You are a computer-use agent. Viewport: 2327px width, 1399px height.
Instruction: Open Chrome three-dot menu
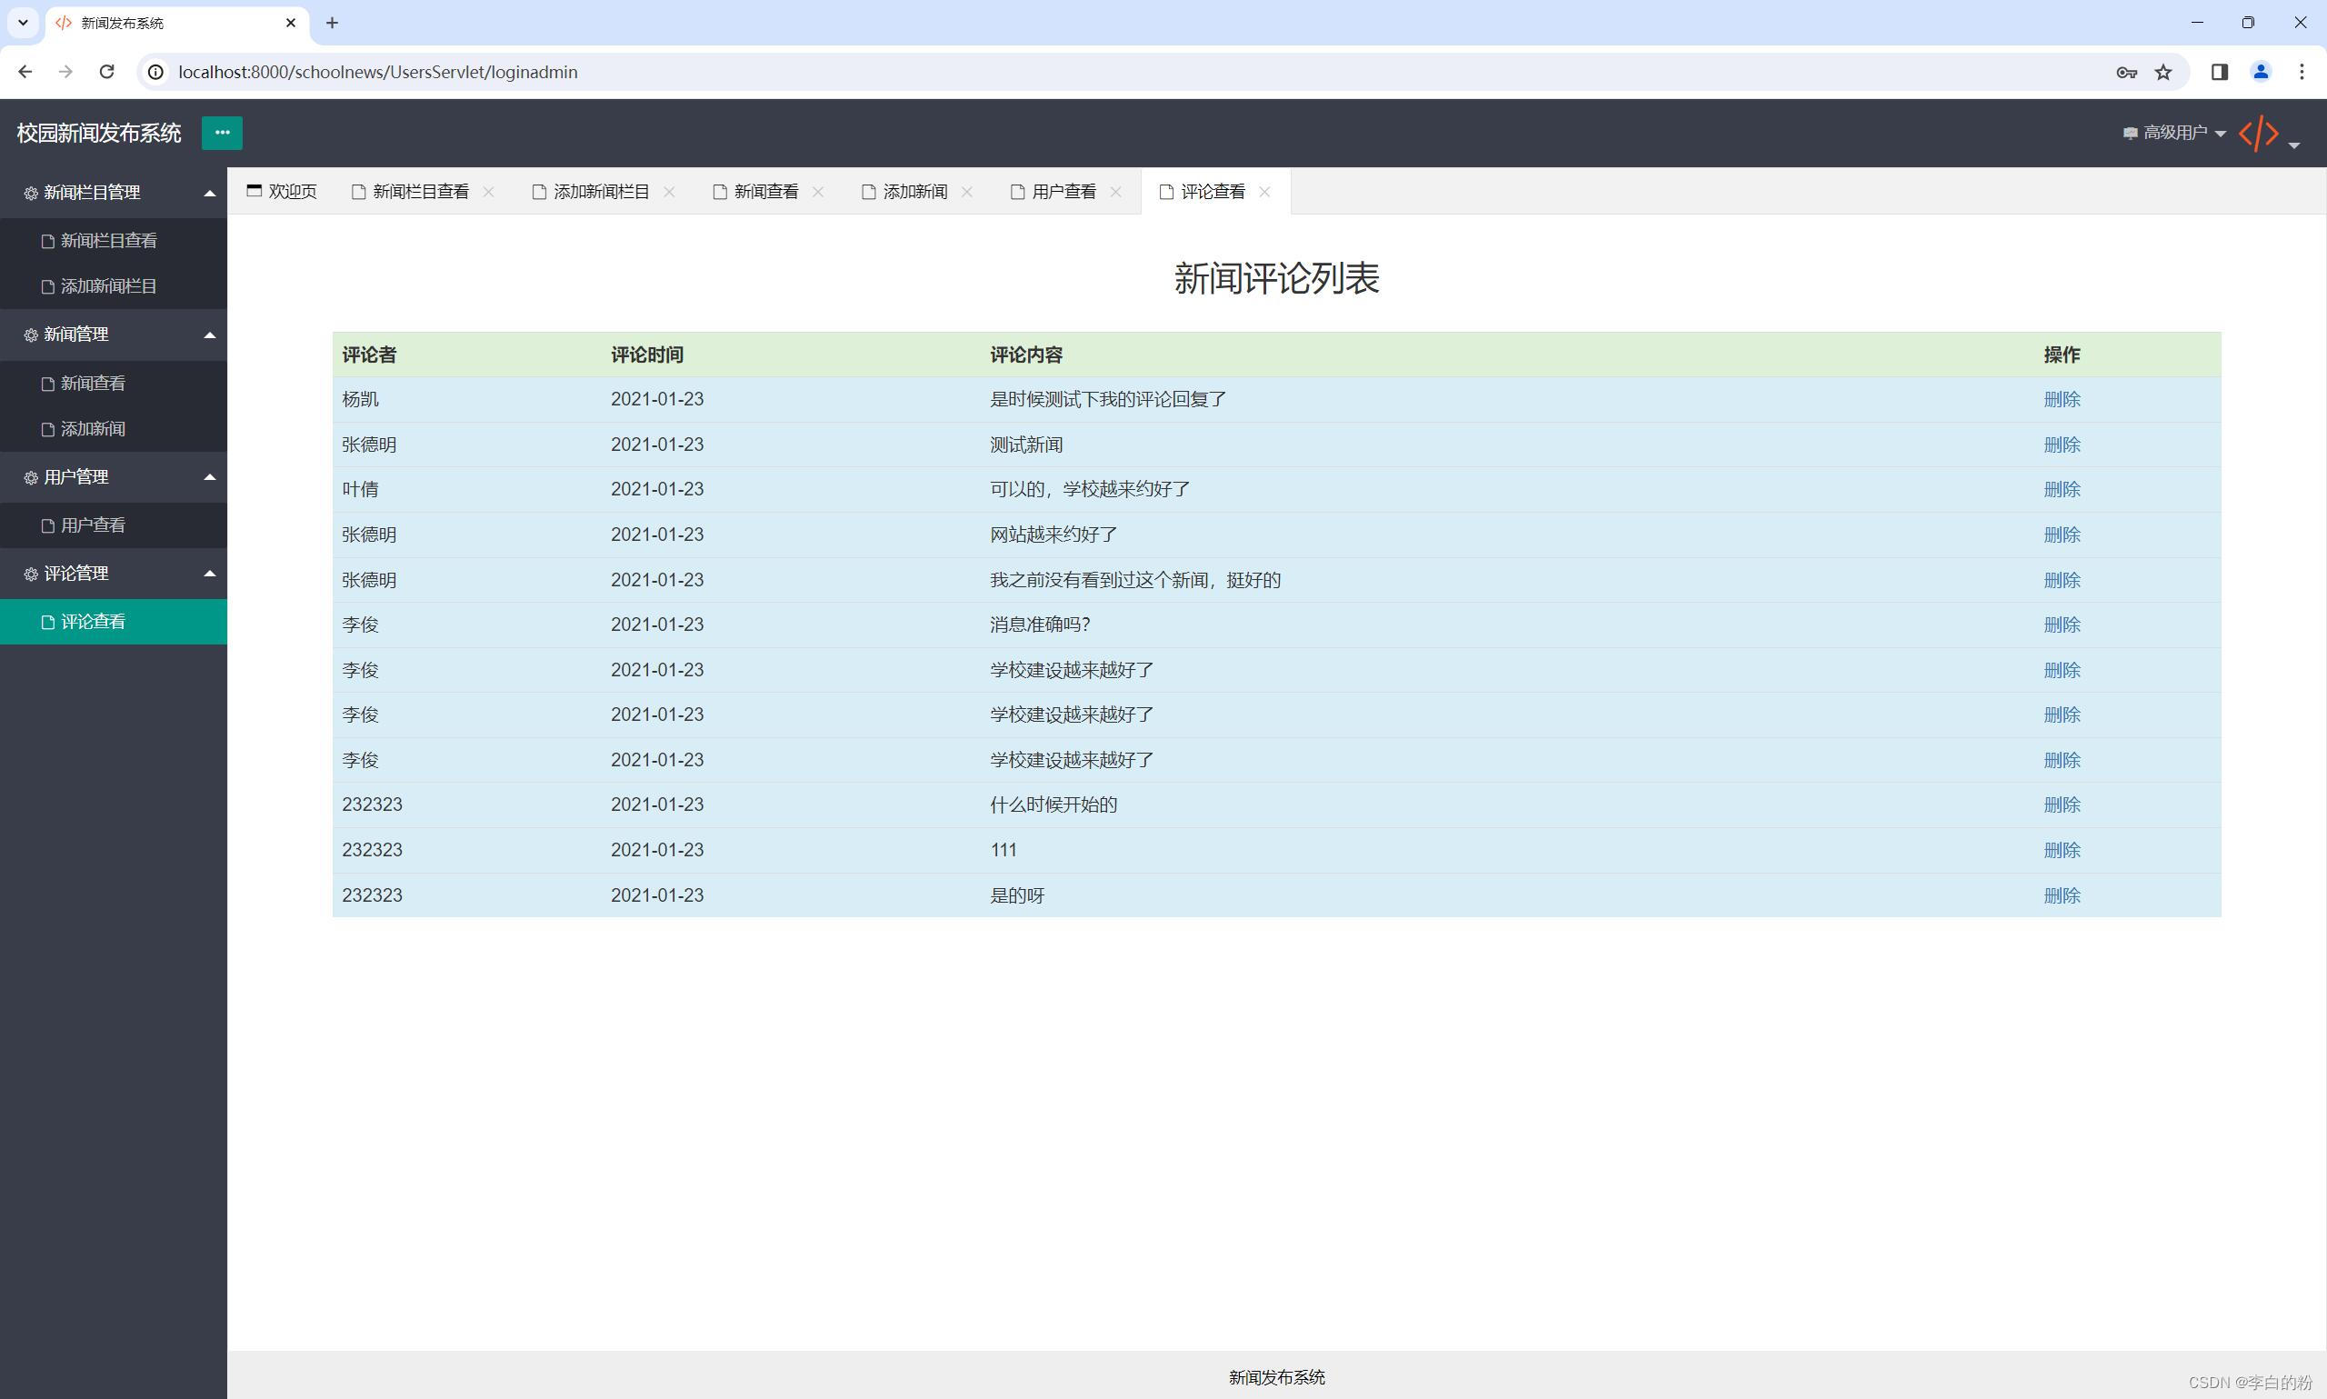click(2302, 72)
